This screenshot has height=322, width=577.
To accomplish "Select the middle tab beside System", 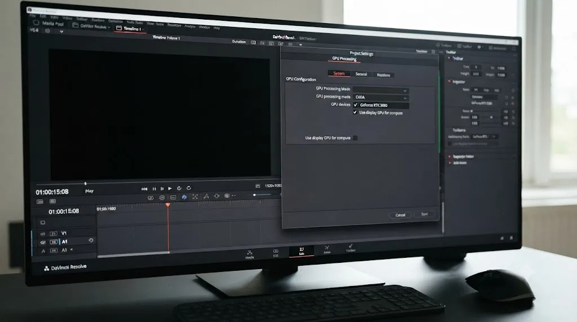I will (x=361, y=74).
